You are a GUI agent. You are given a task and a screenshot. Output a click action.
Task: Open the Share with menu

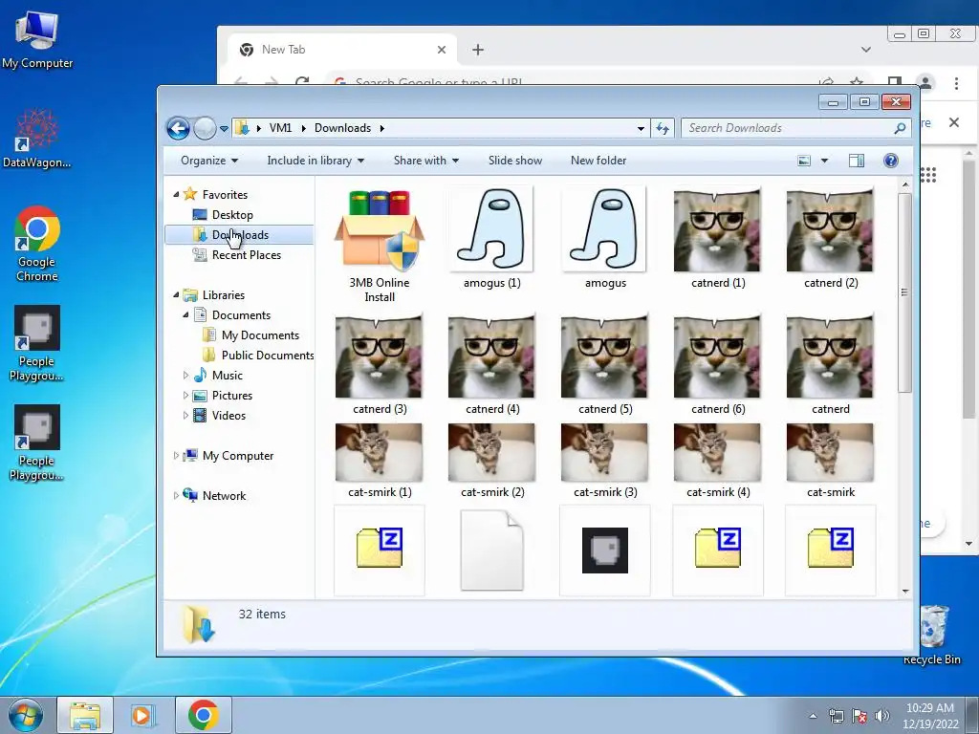pos(425,161)
